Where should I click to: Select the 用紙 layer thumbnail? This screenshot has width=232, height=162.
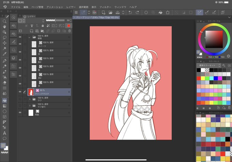coord(31,113)
